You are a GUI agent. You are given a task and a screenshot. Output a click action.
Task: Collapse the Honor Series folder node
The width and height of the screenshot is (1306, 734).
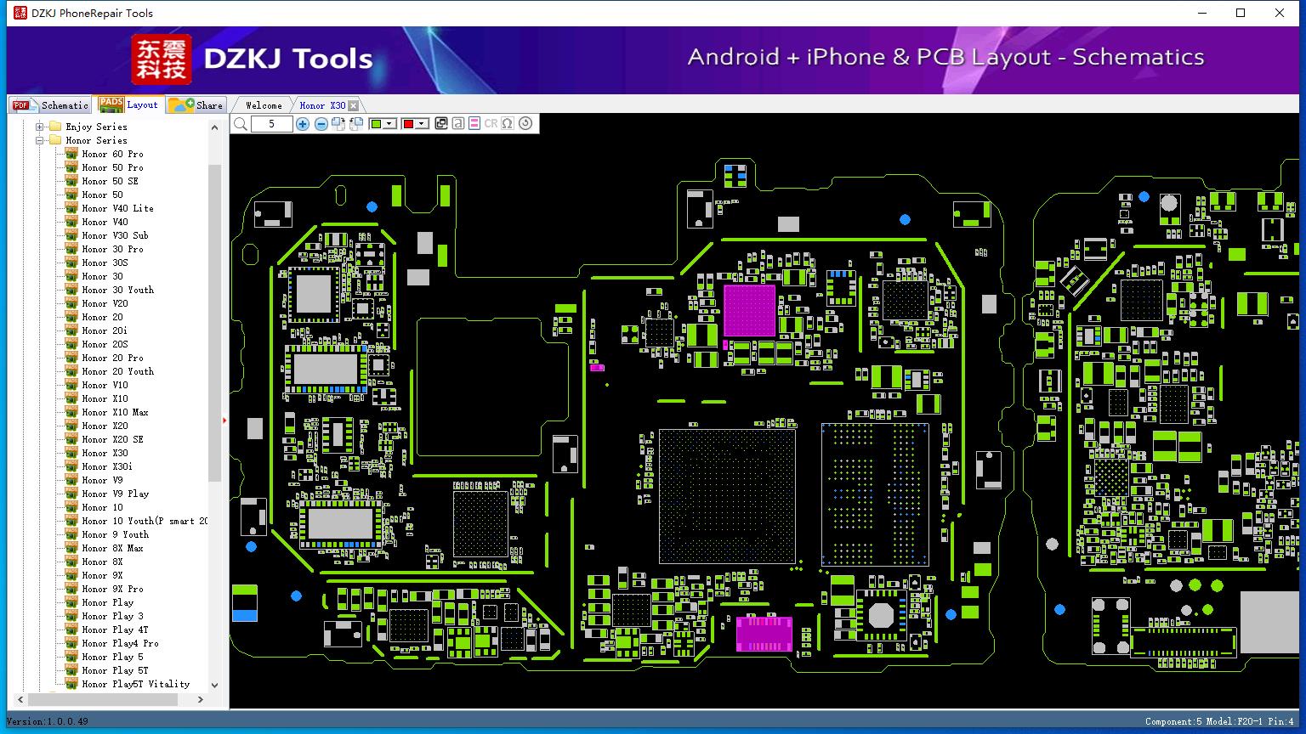pyautogui.click(x=39, y=140)
